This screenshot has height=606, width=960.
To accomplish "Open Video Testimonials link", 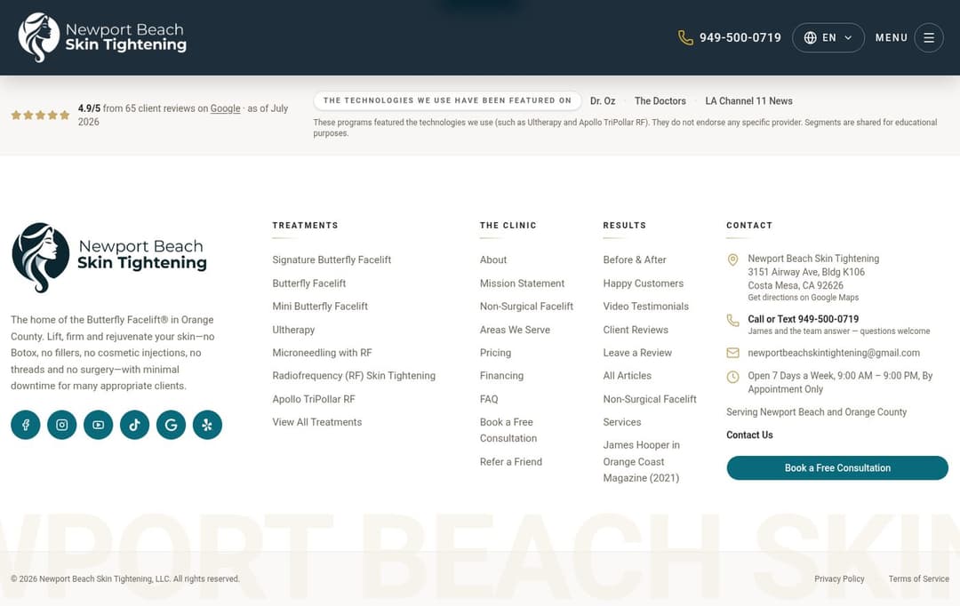I will [646, 306].
